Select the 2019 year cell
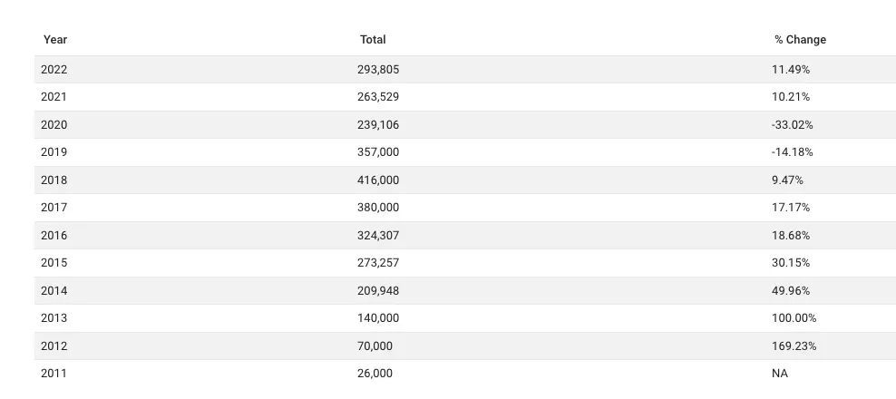The image size is (896, 399). (x=54, y=152)
